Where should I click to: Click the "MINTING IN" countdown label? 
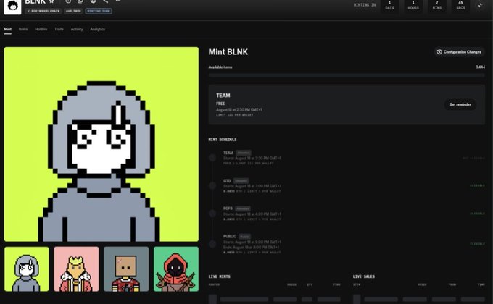365,5
